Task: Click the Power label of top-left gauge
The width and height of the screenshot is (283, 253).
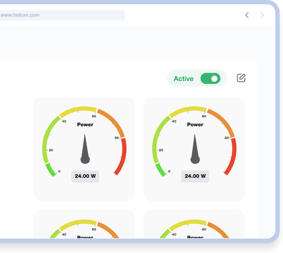Action: (85, 125)
